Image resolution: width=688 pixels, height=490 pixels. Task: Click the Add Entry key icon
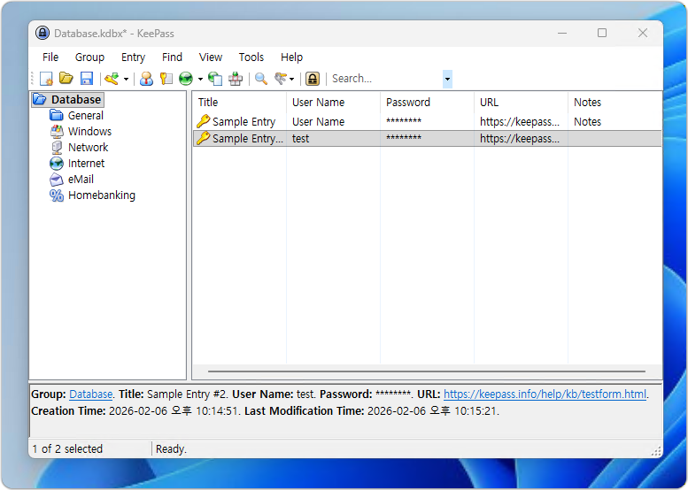(111, 79)
